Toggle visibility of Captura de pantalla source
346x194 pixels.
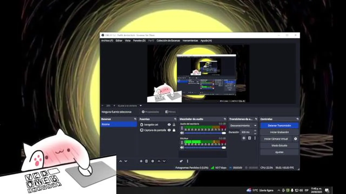pyautogui.click(x=169, y=130)
